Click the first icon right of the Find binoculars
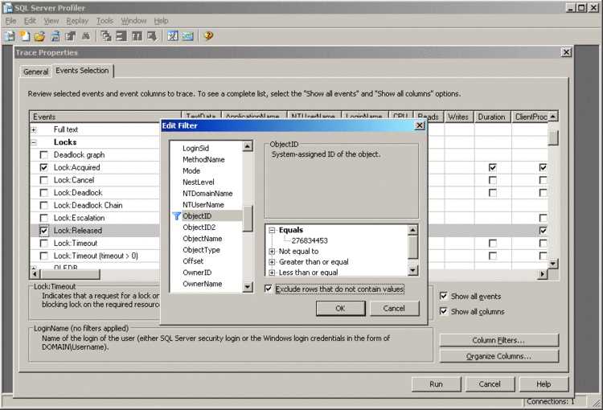The width and height of the screenshot is (603, 410). pyautogui.click(x=106, y=36)
